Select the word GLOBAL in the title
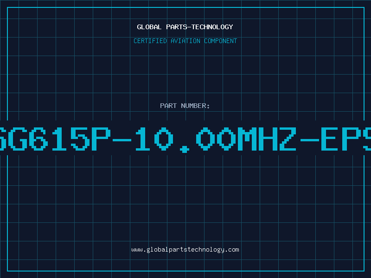 point(149,27)
